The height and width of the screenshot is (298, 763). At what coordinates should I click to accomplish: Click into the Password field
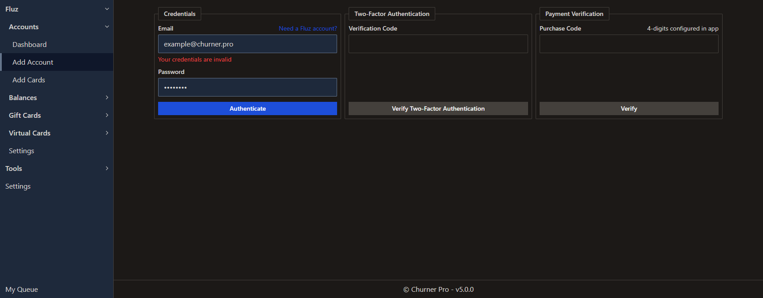(247, 87)
